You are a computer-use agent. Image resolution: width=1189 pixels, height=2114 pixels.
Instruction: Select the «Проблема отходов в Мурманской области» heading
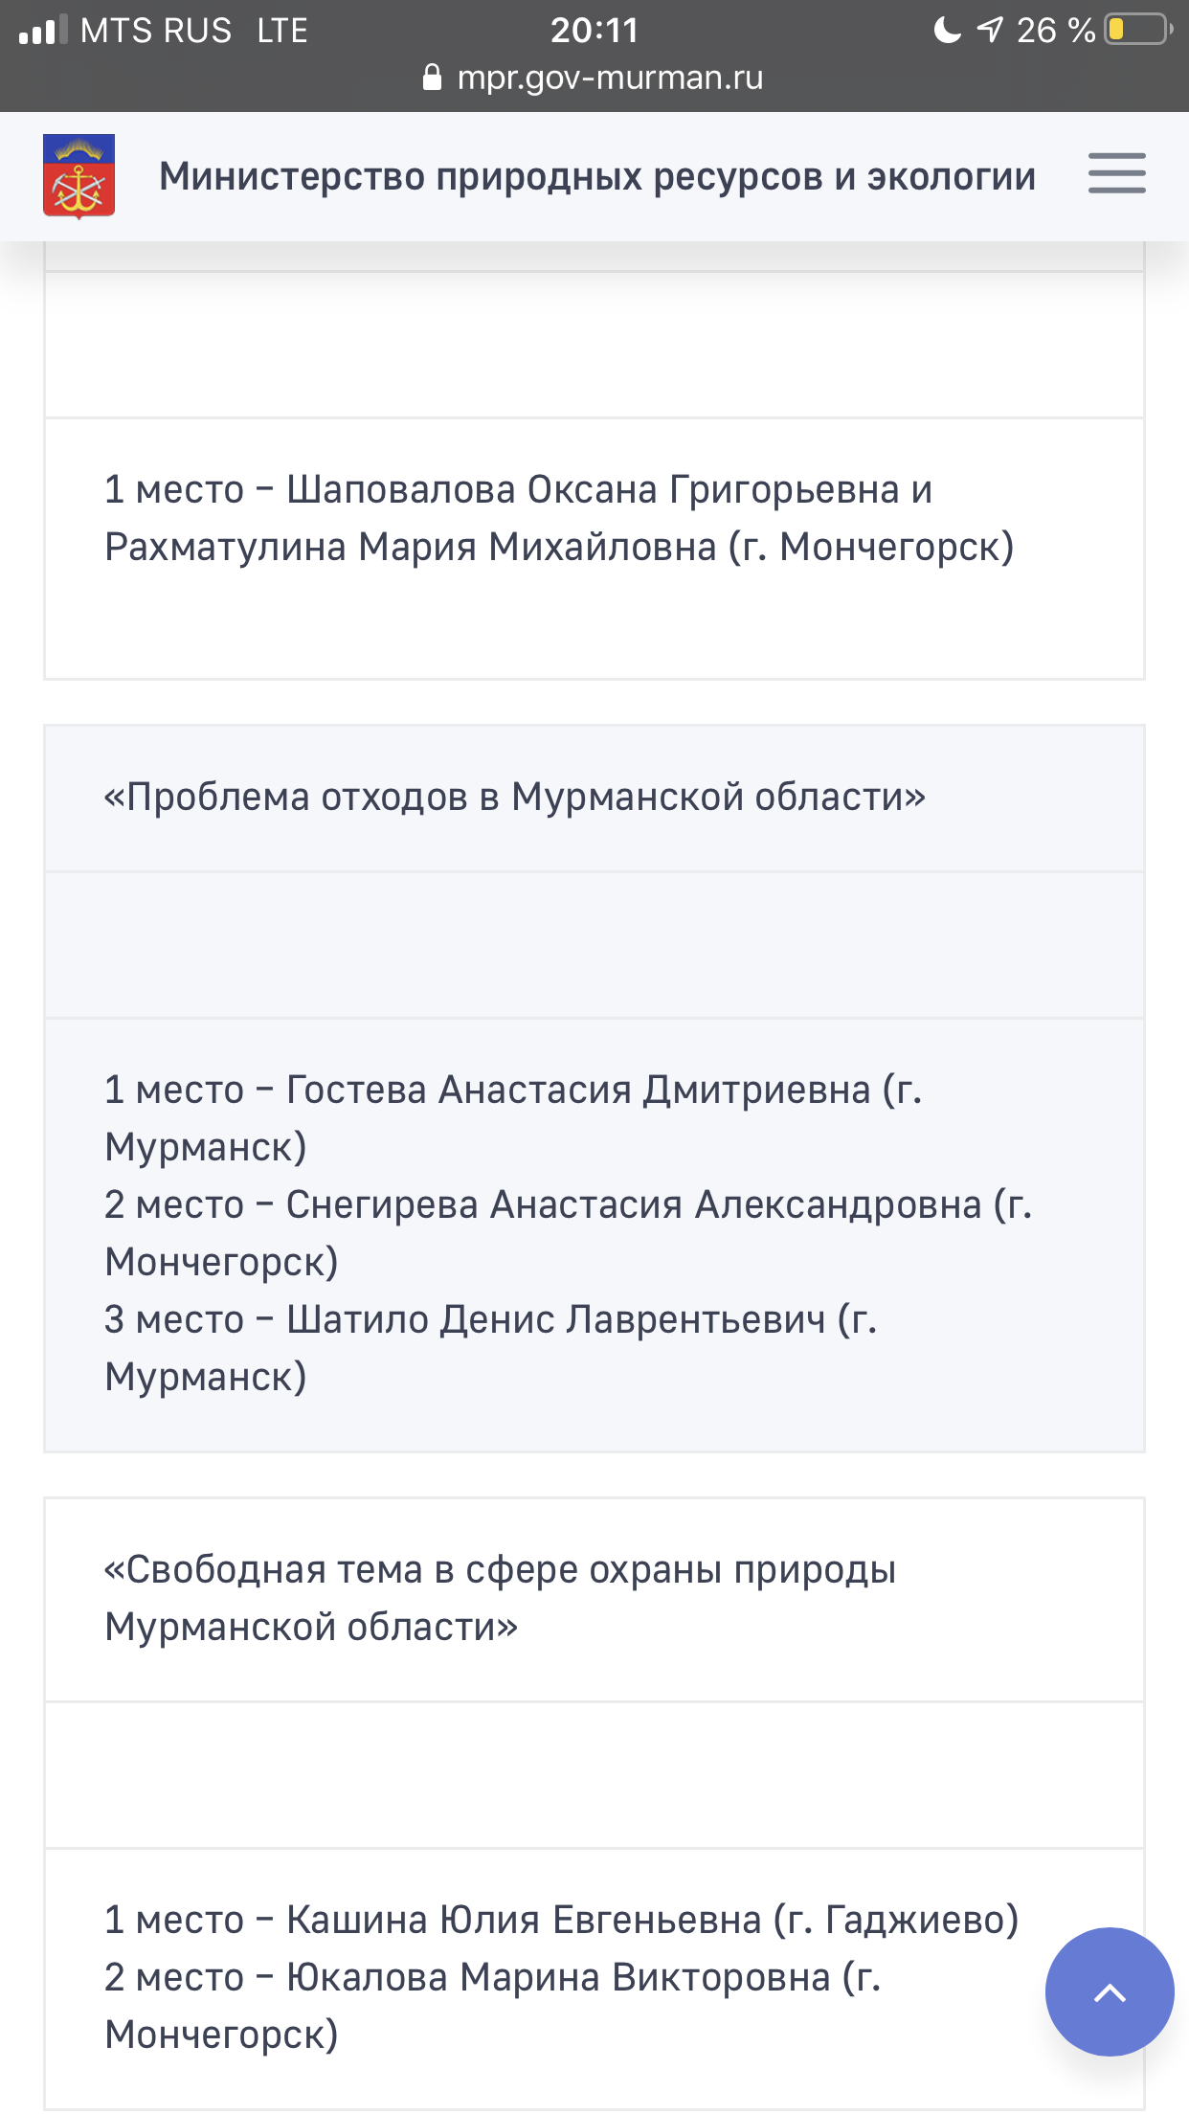click(515, 797)
